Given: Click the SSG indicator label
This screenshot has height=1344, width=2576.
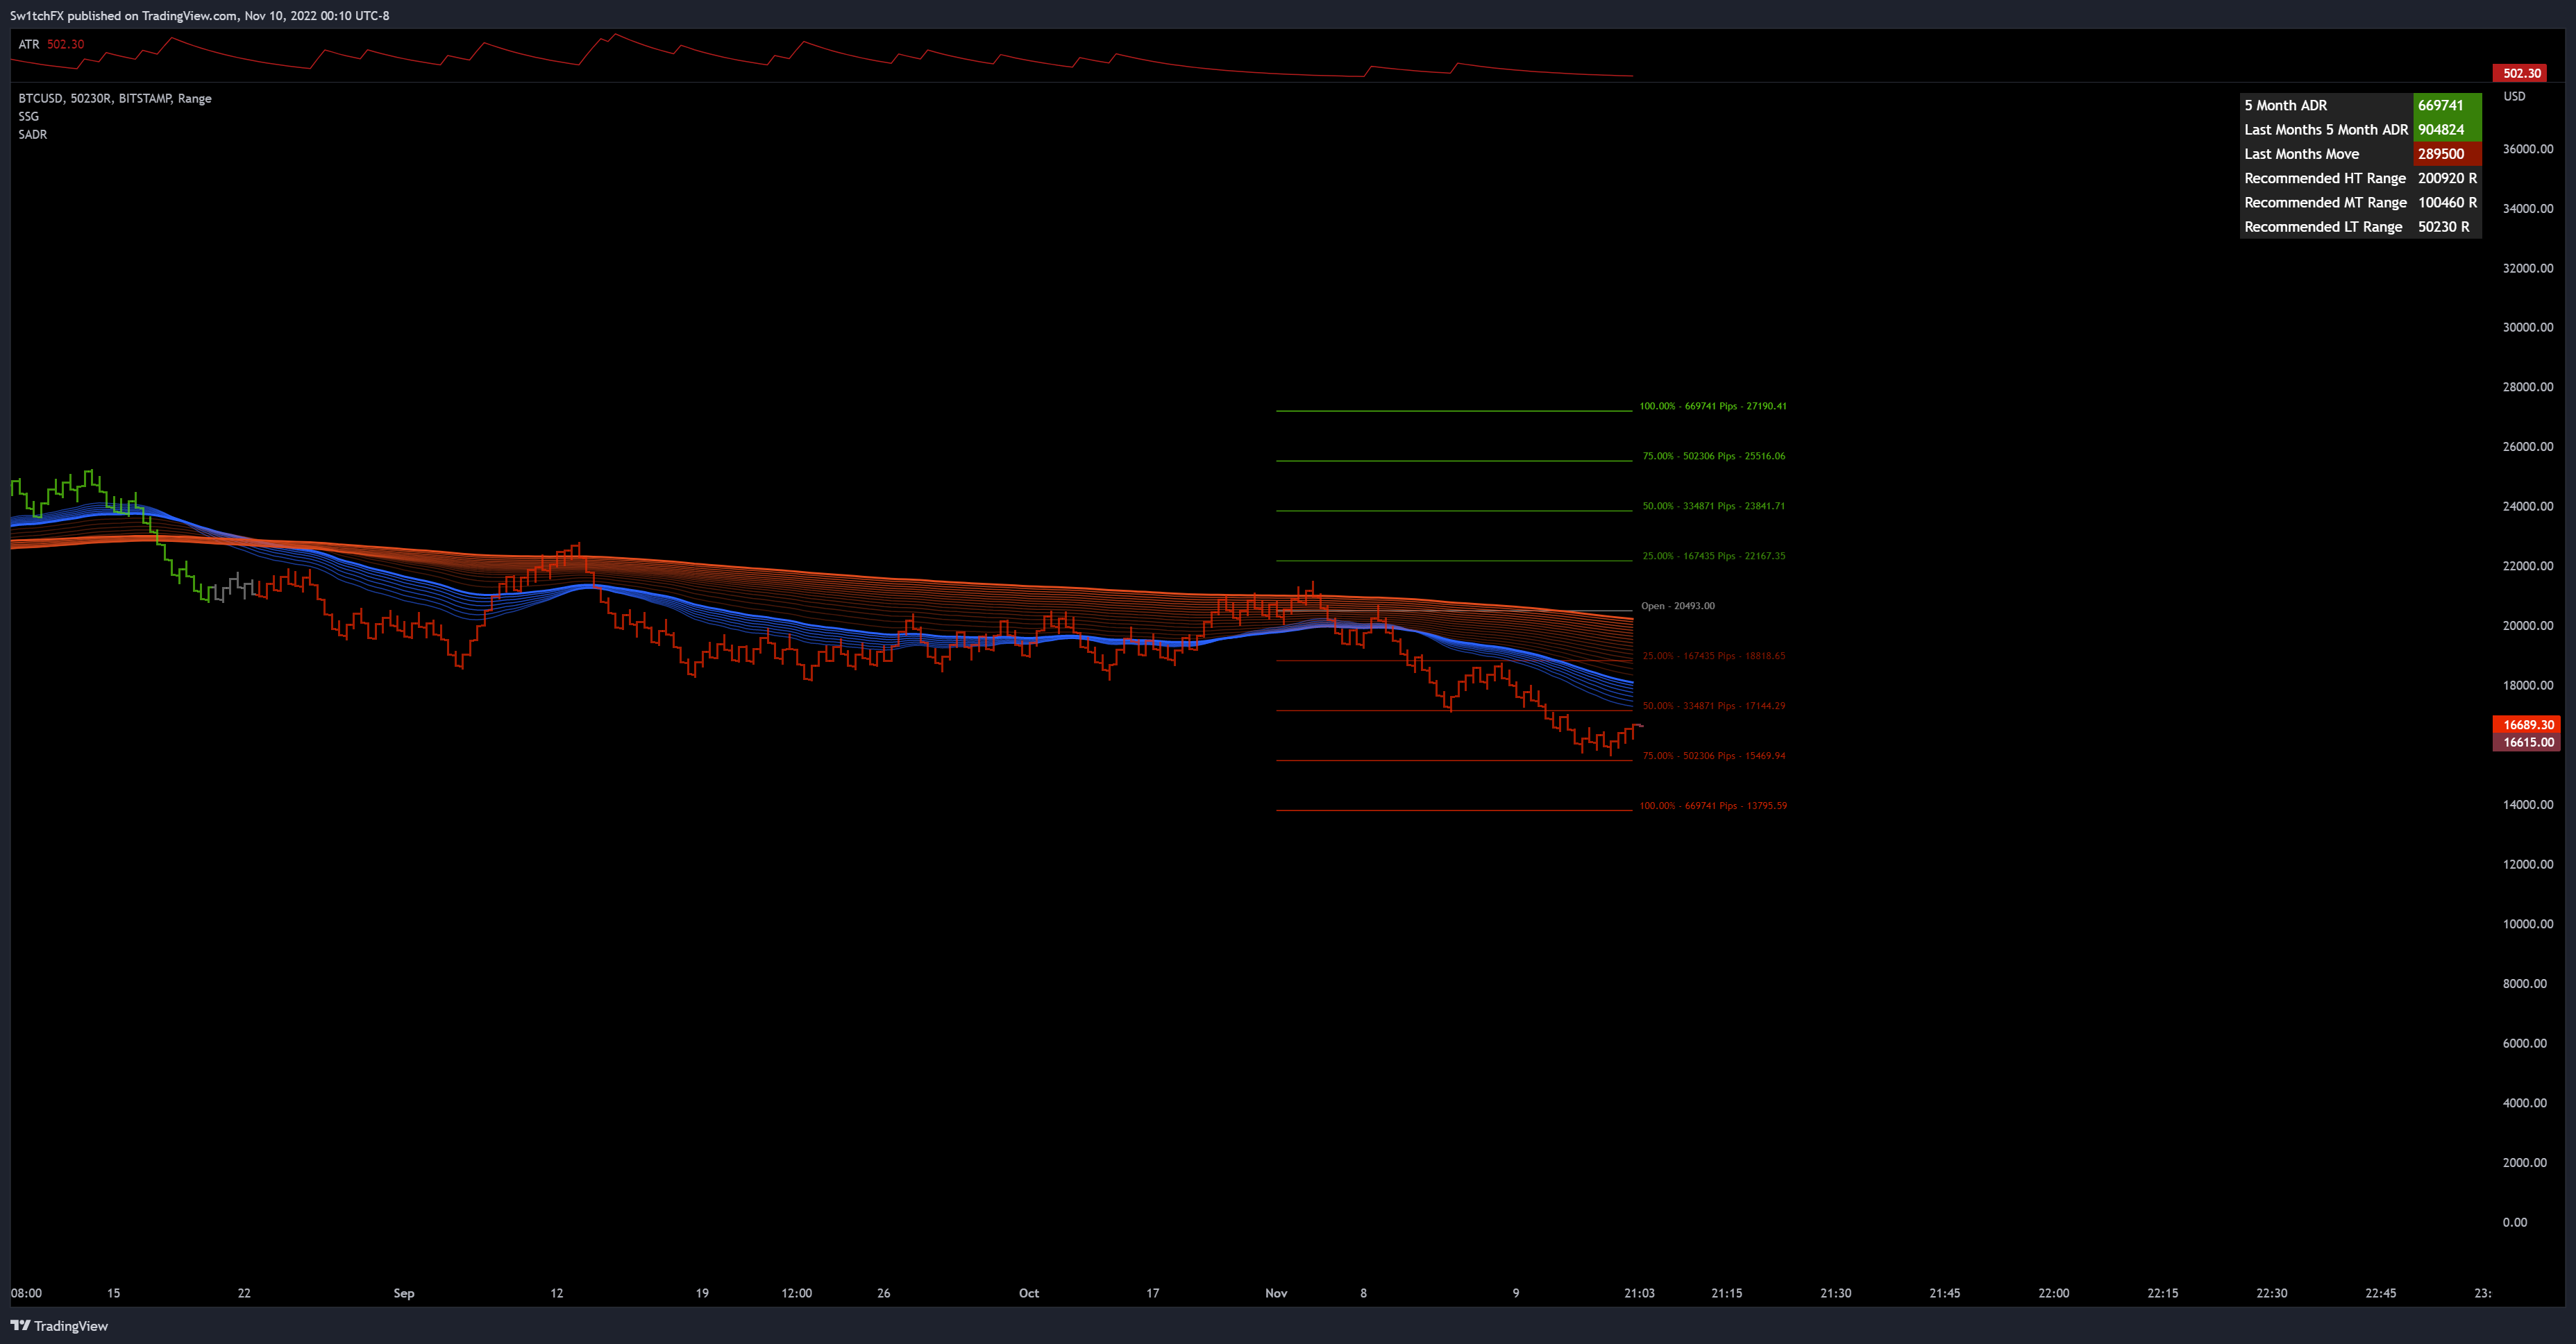Looking at the screenshot, I should 29,116.
